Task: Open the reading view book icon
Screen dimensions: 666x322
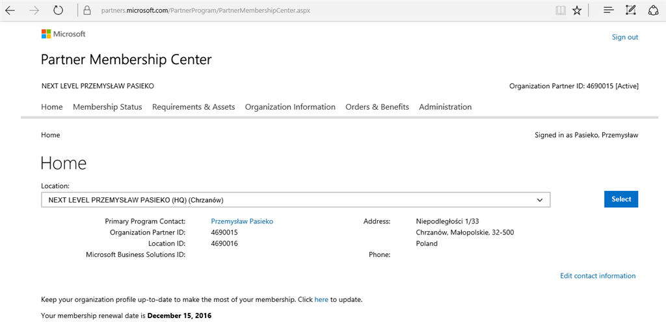Action: tap(561, 10)
